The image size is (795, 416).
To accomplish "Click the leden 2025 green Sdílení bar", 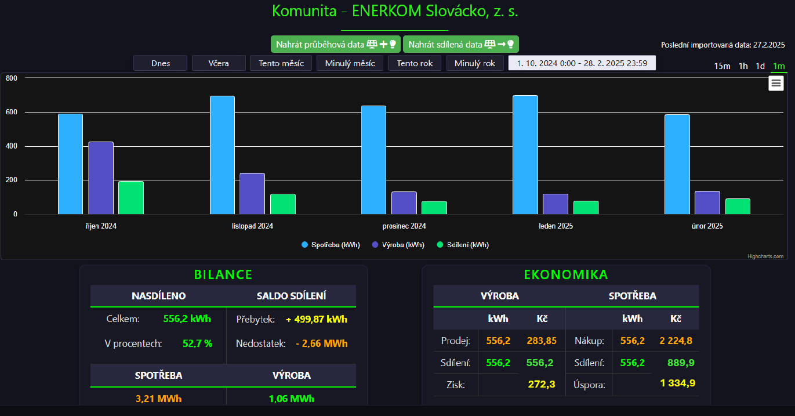I will click(x=586, y=208).
